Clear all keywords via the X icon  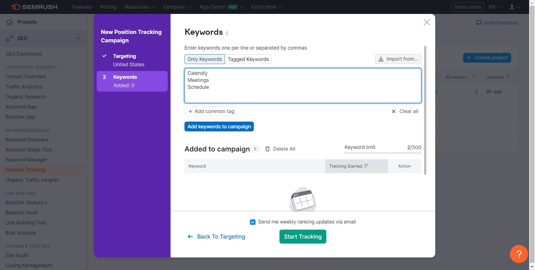pos(393,111)
